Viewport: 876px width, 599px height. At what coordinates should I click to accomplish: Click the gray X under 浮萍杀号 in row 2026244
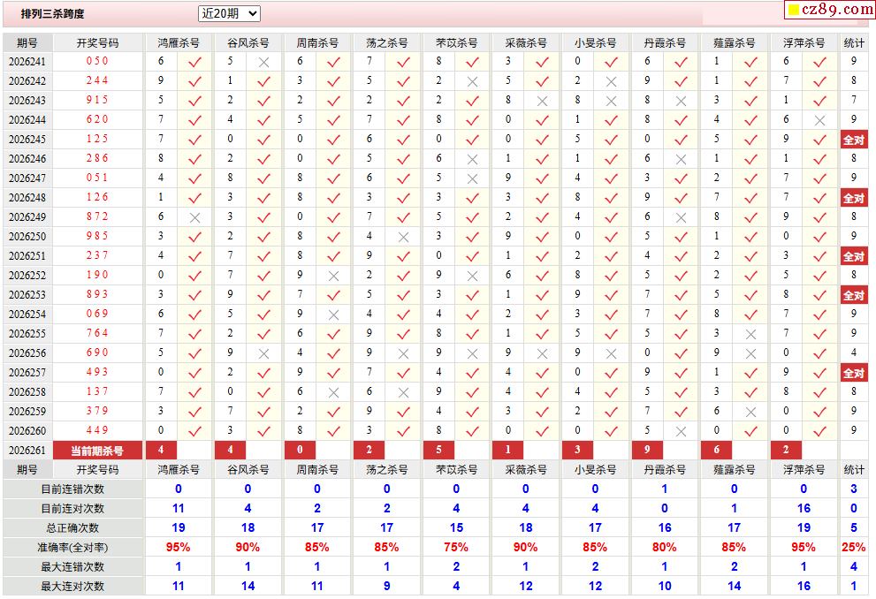819,120
